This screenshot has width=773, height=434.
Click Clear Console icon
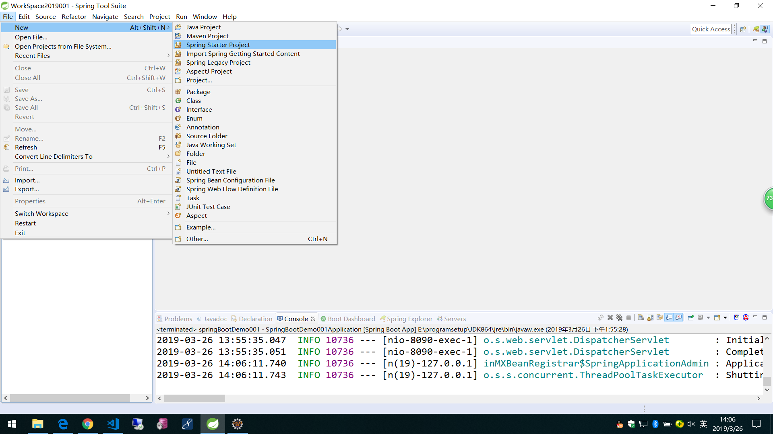point(641,317)
